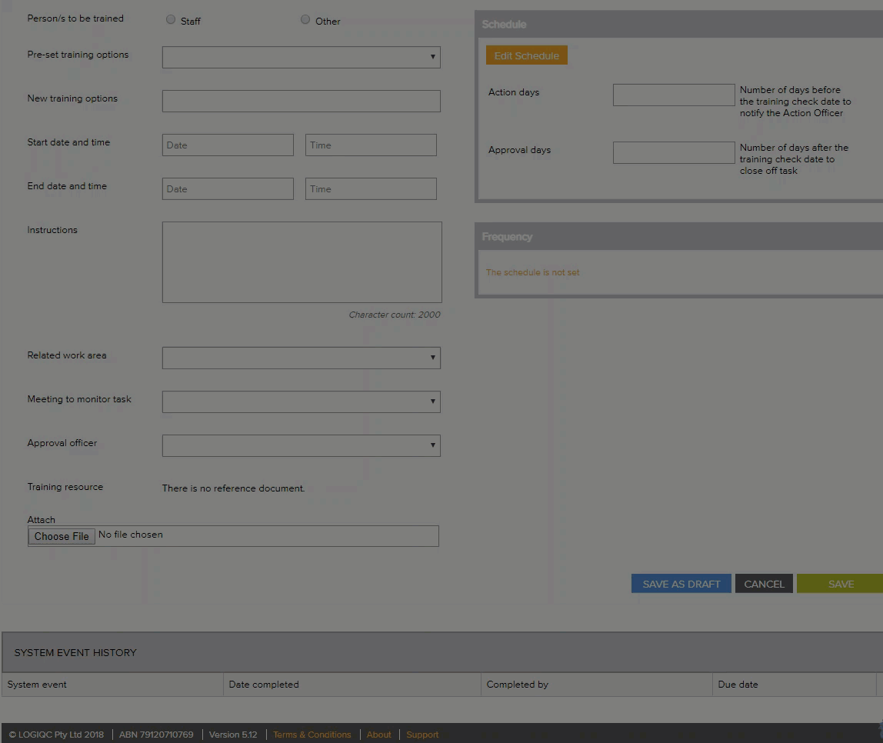The image size is (883, 743).
Task: Expand the Approval officer dropdown
Action: [x=301, y=445]
